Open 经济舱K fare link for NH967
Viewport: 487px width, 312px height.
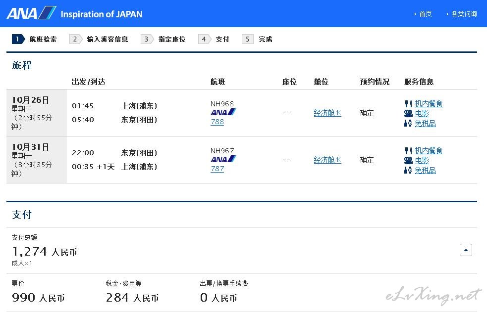[327, 160]
